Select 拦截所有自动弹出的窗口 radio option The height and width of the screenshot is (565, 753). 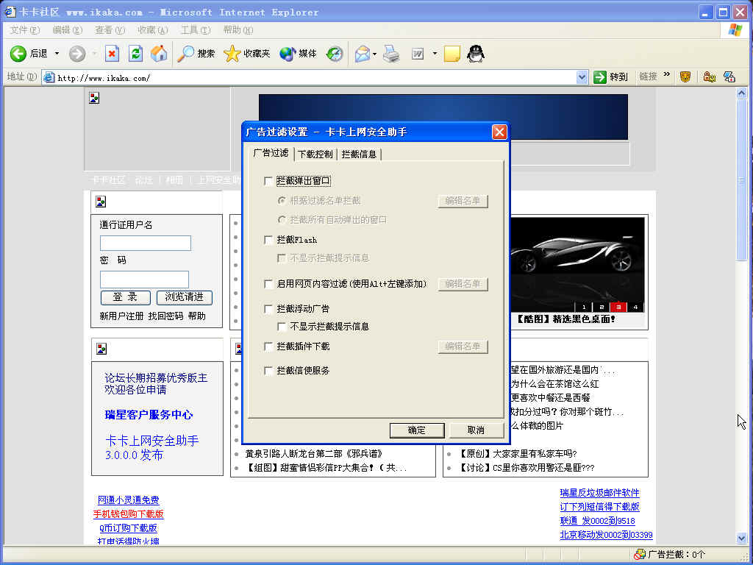tap(282, 219)
